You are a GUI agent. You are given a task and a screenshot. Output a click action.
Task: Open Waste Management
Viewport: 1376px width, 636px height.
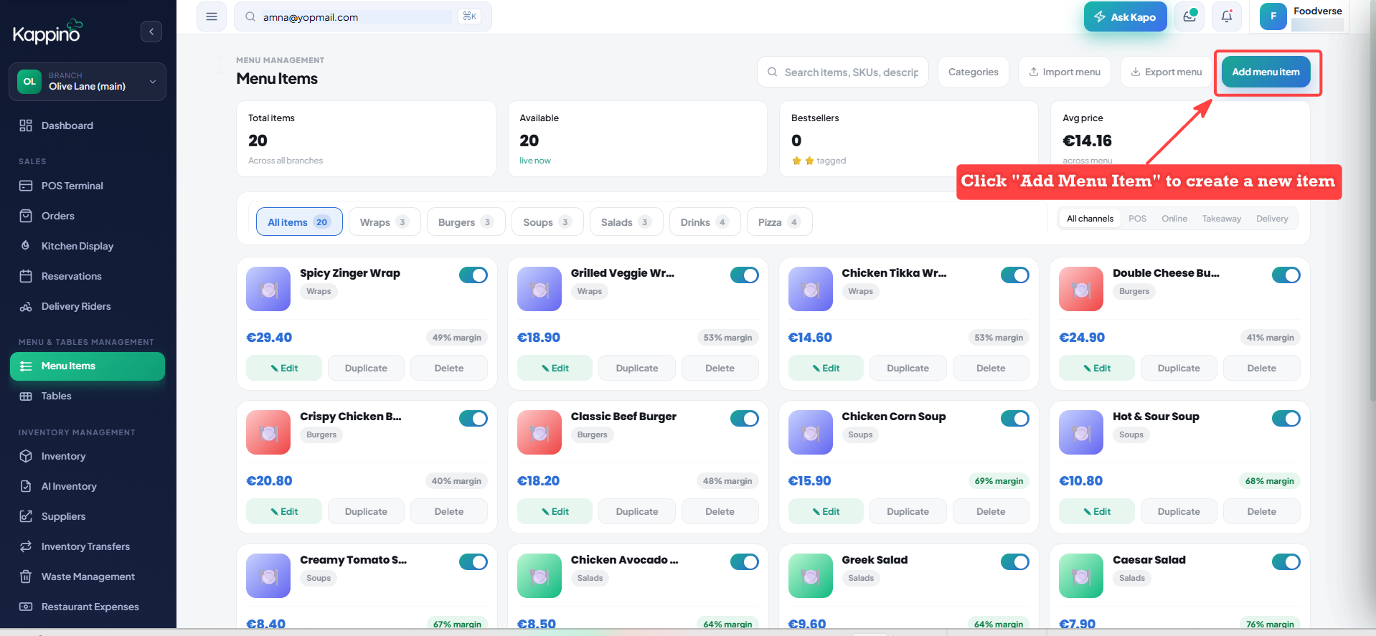coord(88,576)
